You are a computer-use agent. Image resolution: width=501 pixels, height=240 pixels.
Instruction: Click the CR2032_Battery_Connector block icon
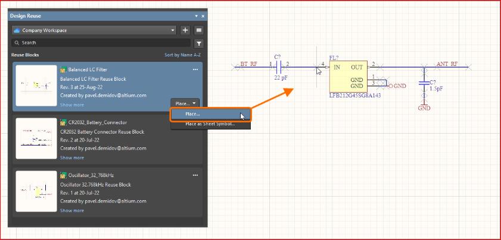click(x=63, y=122)
